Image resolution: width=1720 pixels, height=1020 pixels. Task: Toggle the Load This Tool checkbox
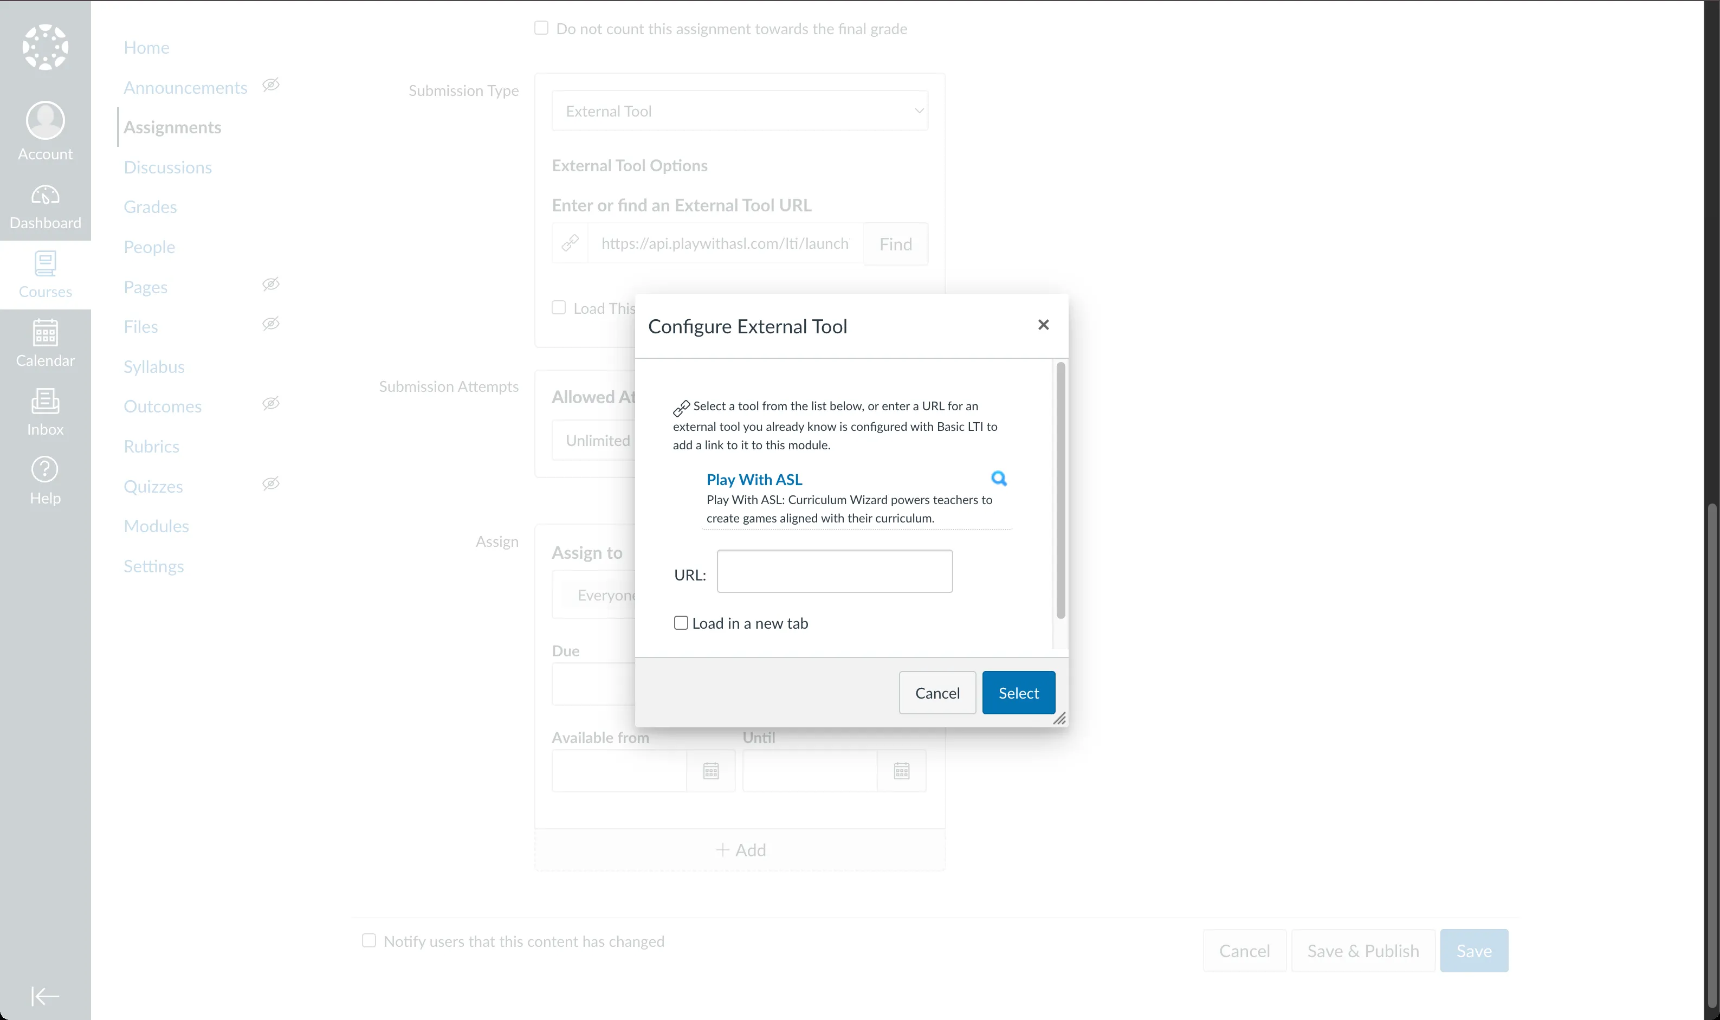(x=559, y=308)
